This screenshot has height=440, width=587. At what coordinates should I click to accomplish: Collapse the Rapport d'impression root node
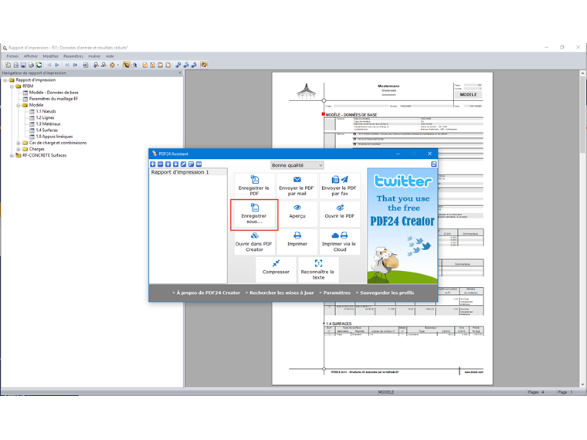[5, 80]
